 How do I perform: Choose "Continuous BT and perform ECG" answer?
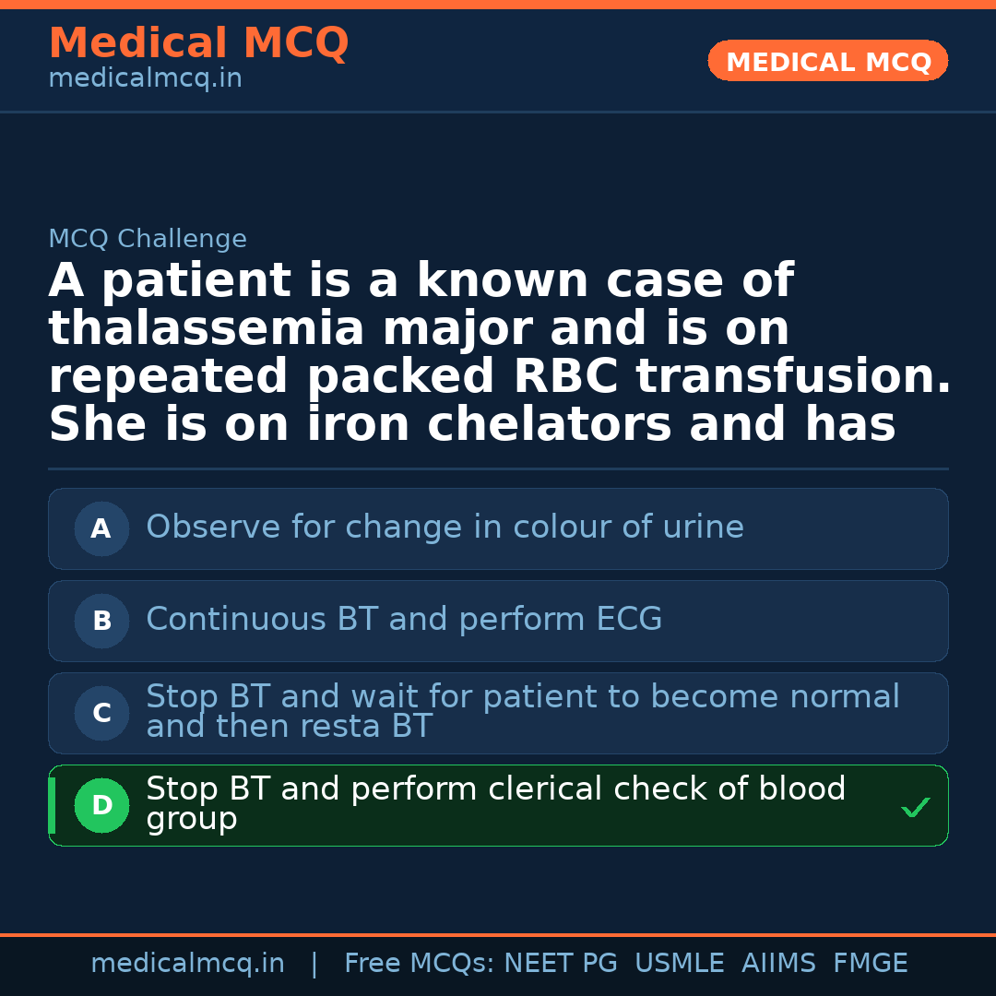[404, 620]
